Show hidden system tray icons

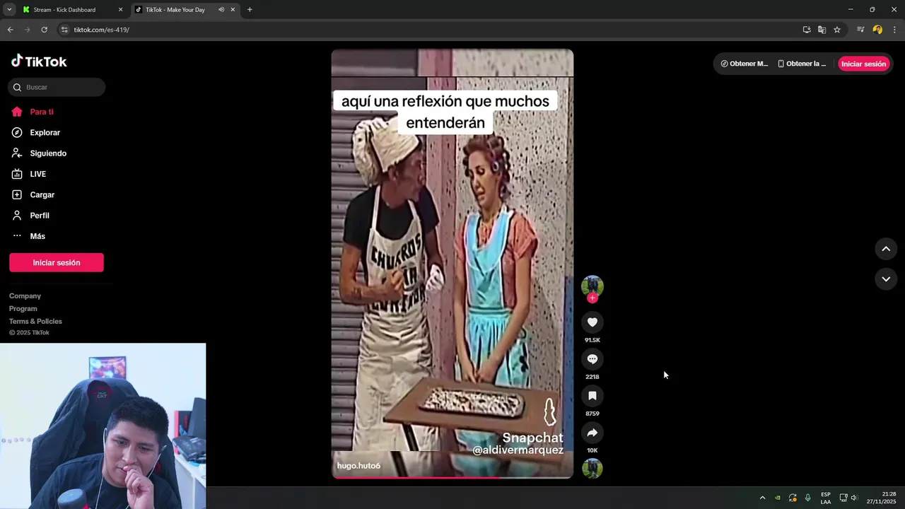(x=762, y=498)
